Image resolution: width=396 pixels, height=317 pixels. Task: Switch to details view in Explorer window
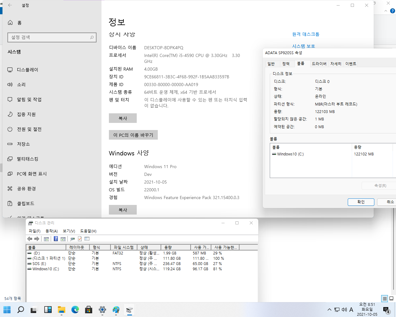tap(385, 299)
